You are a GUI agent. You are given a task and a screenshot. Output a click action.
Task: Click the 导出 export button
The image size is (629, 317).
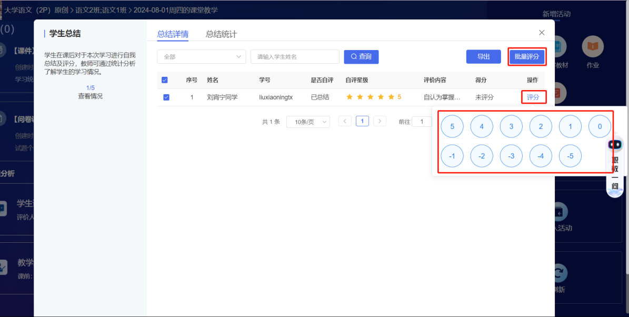pyautogui.click(x=483, y=56)
